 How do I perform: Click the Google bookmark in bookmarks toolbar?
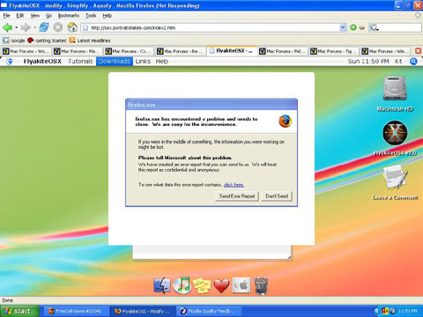[14, 41]
